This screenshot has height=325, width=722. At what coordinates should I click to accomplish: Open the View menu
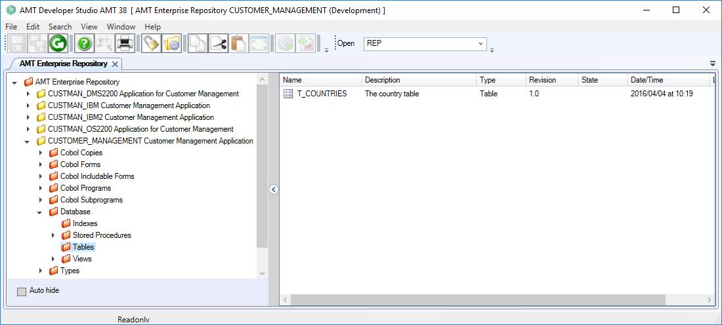click(89, 27)
